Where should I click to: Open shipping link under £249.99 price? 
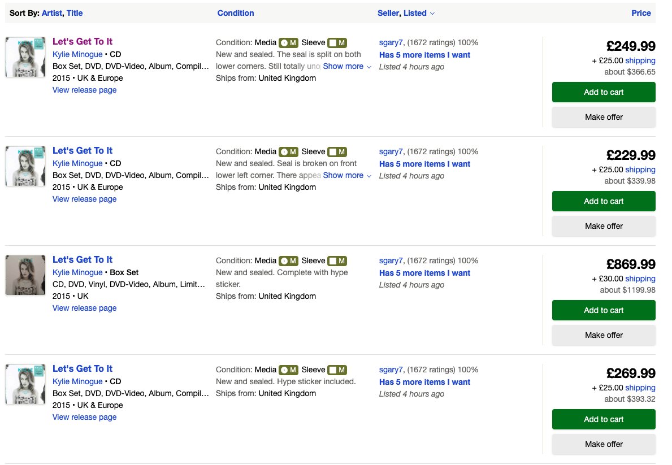(x=640, y=60)
